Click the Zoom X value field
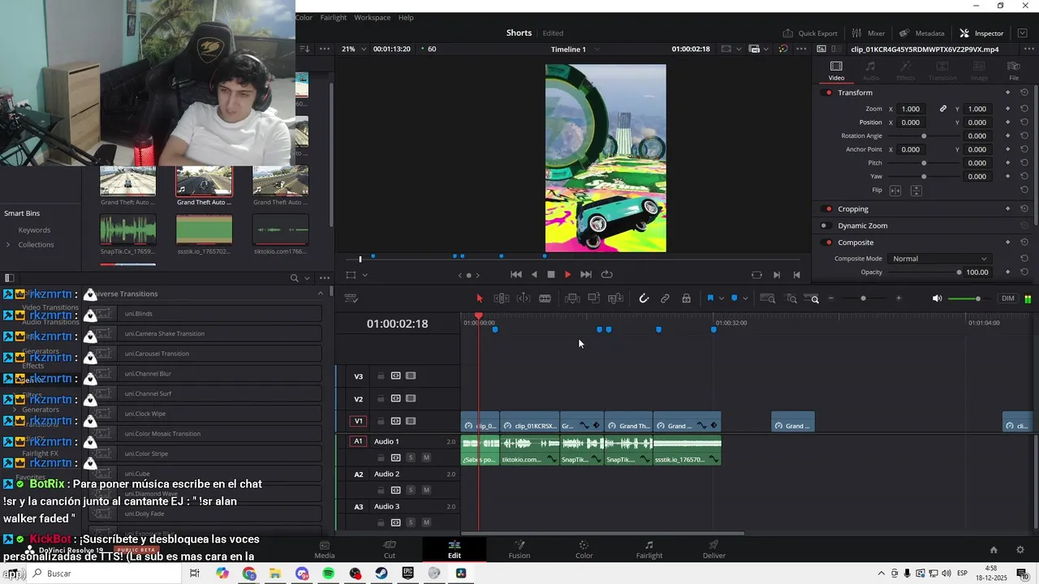This screenshot has height=584, width=1039. pyautogui.click(x=911, y=109)
